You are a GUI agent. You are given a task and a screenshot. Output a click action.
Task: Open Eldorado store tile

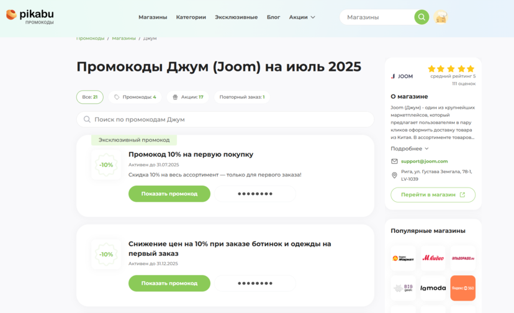pos(463,258)
